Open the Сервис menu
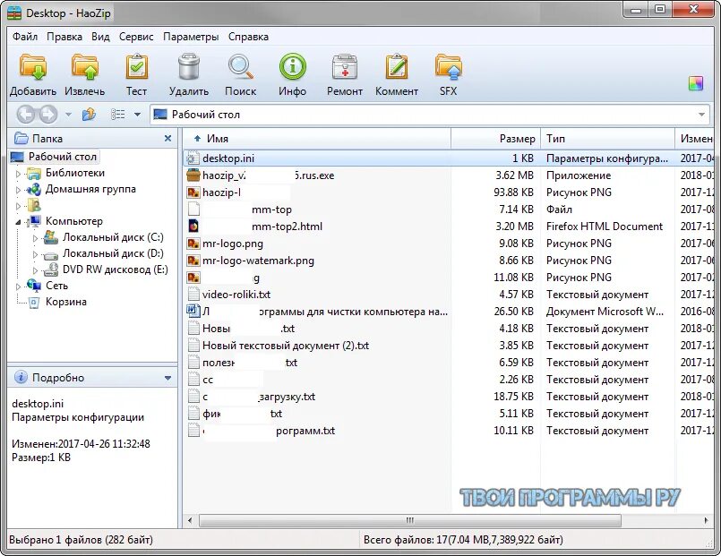This screenshot has height=556, width=721. 136,37
